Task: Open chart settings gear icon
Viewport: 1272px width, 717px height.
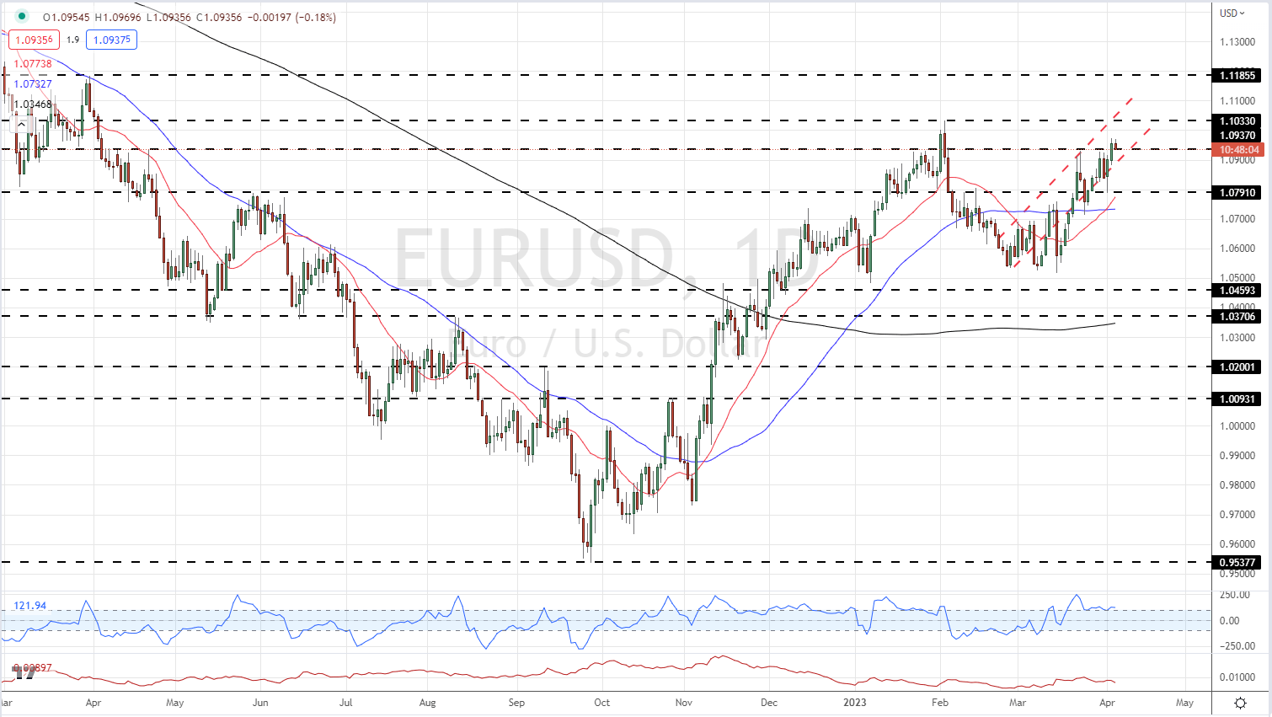Action: (1240, 703)
